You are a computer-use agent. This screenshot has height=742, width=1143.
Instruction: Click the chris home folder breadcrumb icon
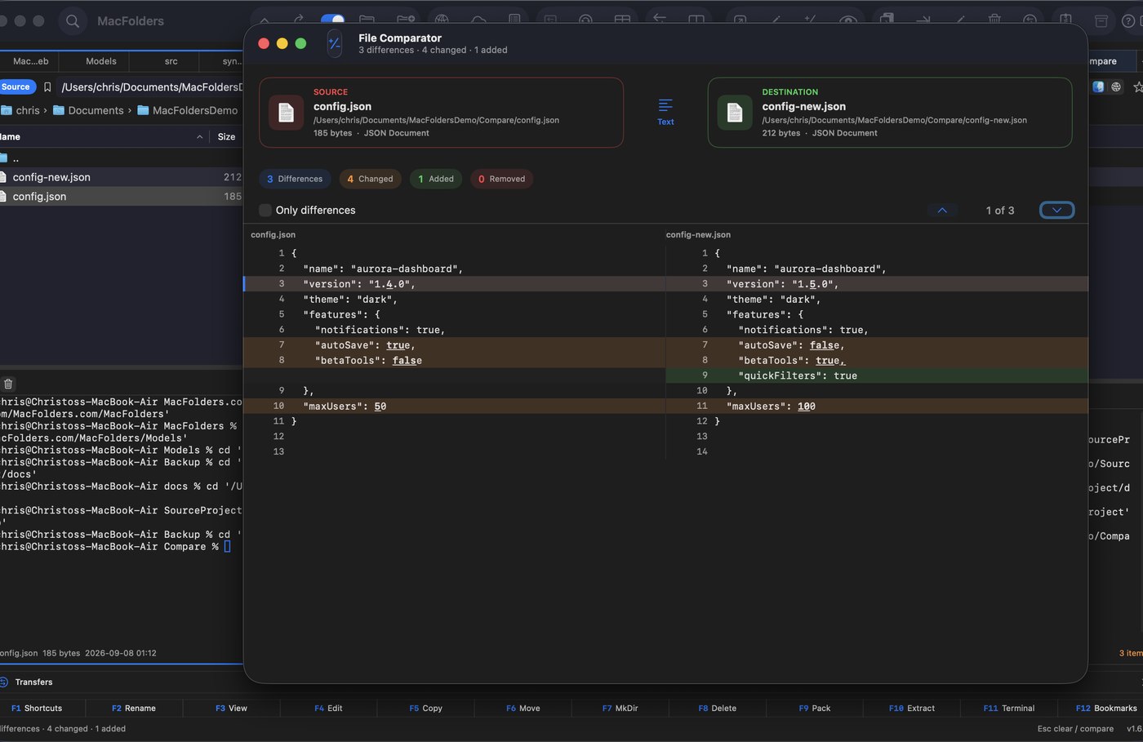6,110
